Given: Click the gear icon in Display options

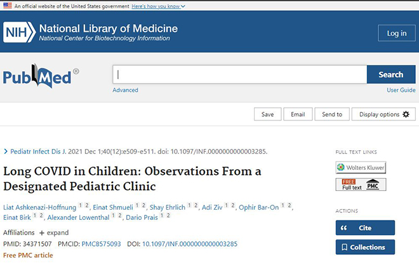Looking at the screenshot, I should [x=406, y=115].
